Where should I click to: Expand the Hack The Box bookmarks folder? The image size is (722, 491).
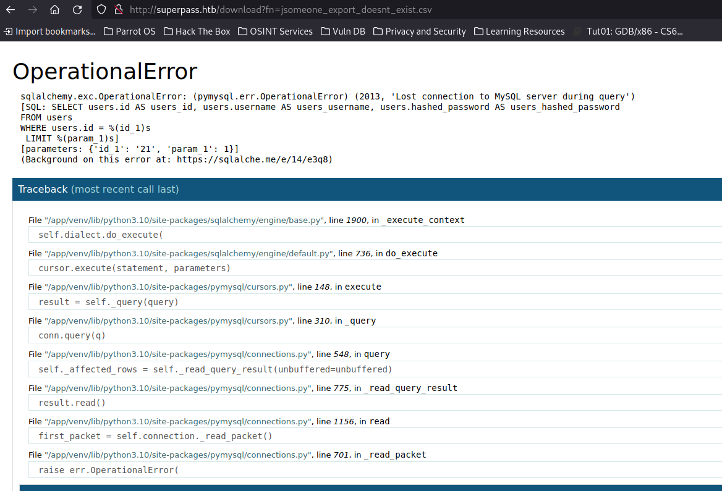[x=197, y=31]
